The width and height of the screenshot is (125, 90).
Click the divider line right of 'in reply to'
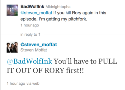84,35
